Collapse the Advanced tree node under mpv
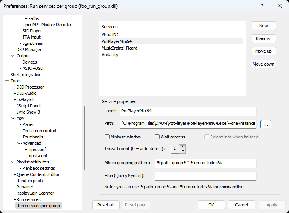Image resolution: width=289 pixels, height=213 pixels. pos(19,143)
